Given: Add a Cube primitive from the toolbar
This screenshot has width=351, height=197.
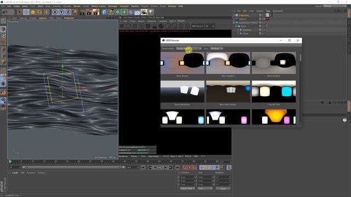Looking at the screenshot, I should pos(104,12).
